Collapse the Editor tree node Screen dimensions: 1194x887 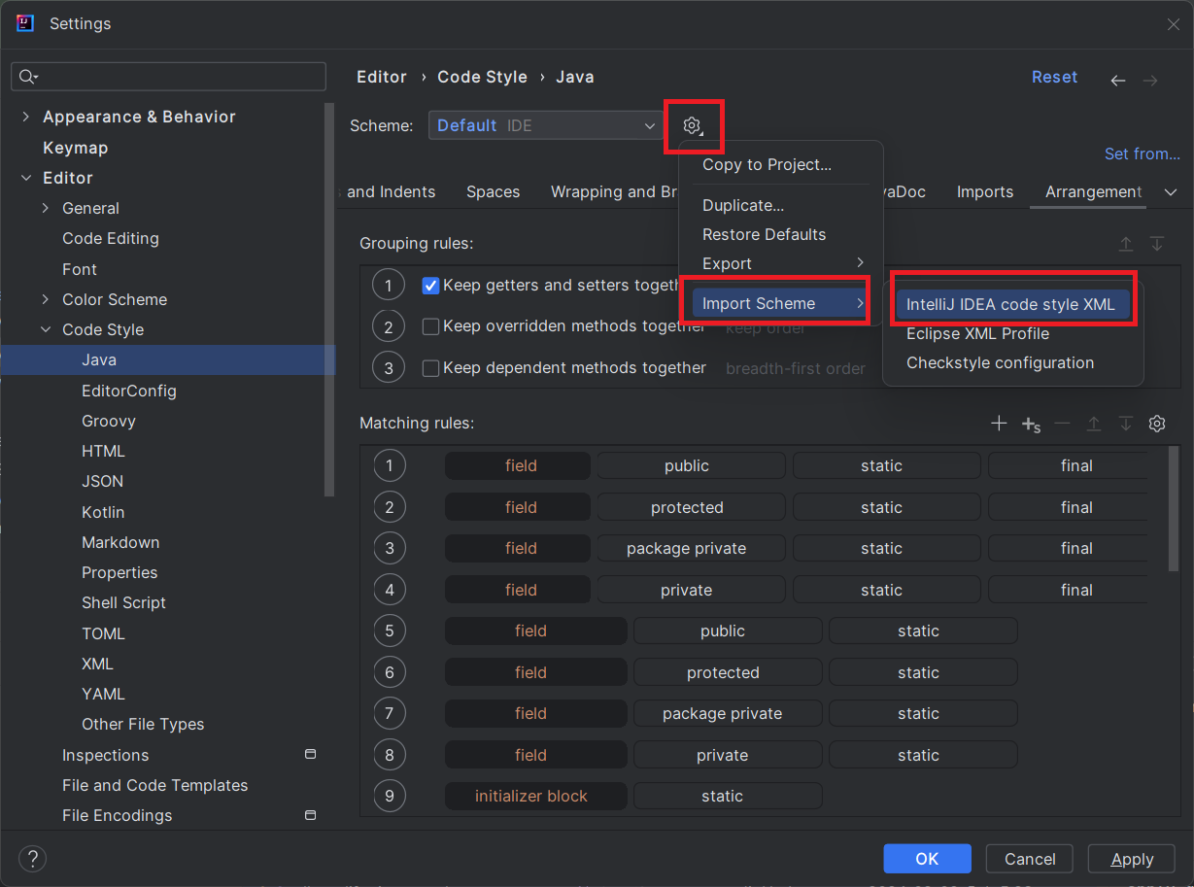25,178
